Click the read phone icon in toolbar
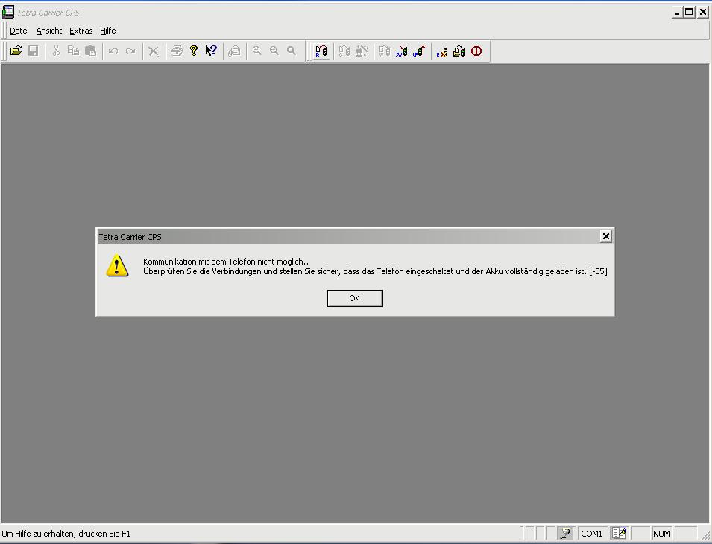 click(x=321, y=51)
